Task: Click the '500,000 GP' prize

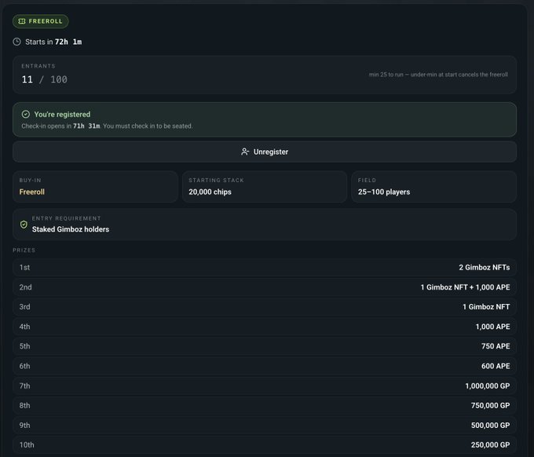Action: [x=490, y=426]
